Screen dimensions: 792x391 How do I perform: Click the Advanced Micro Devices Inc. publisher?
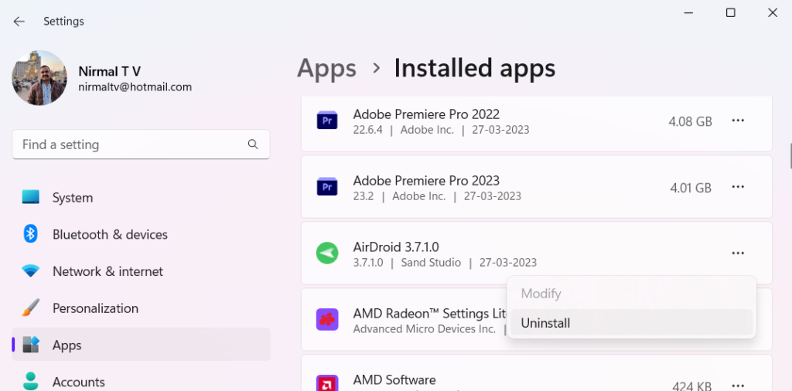coord(425,329)
